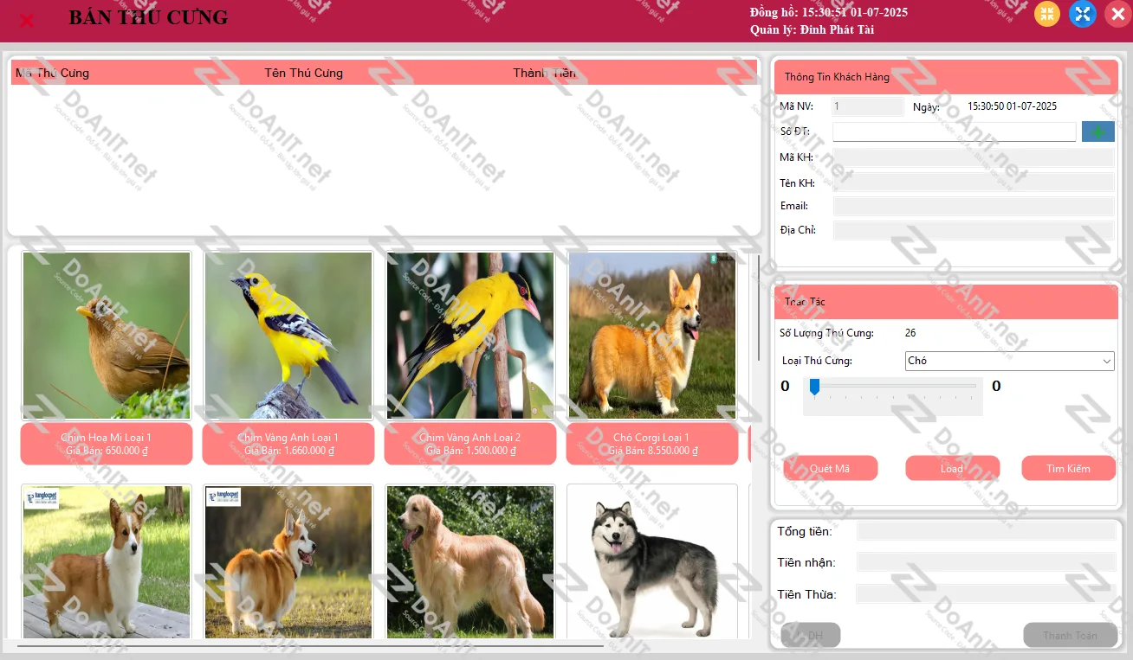Click the price range slider handle
This screenshot has height=660, width=1133.
pyautogui.click(x=814, y=387)
